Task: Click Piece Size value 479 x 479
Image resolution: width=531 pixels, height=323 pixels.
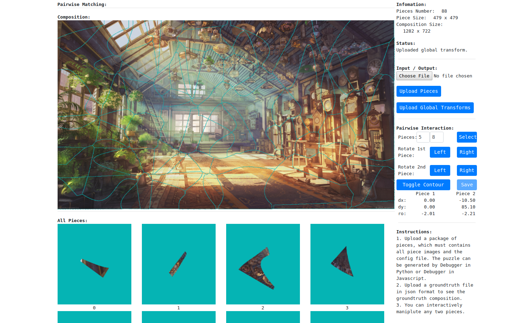Action: (446, 18)
